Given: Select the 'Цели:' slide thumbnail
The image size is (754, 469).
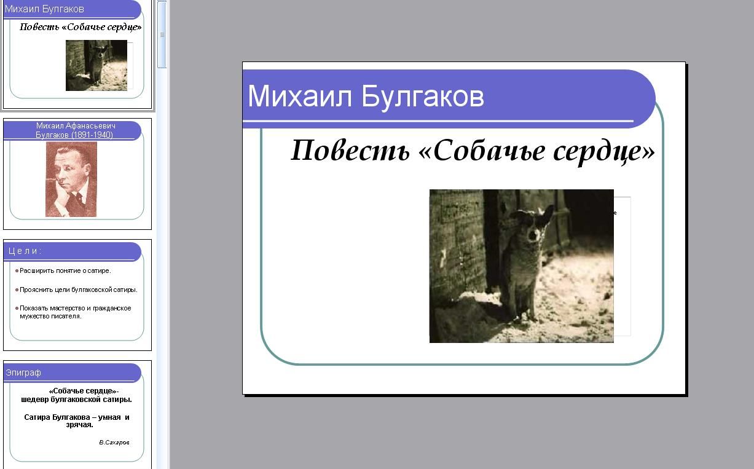Looking at the screenshot, I should 77,295.
